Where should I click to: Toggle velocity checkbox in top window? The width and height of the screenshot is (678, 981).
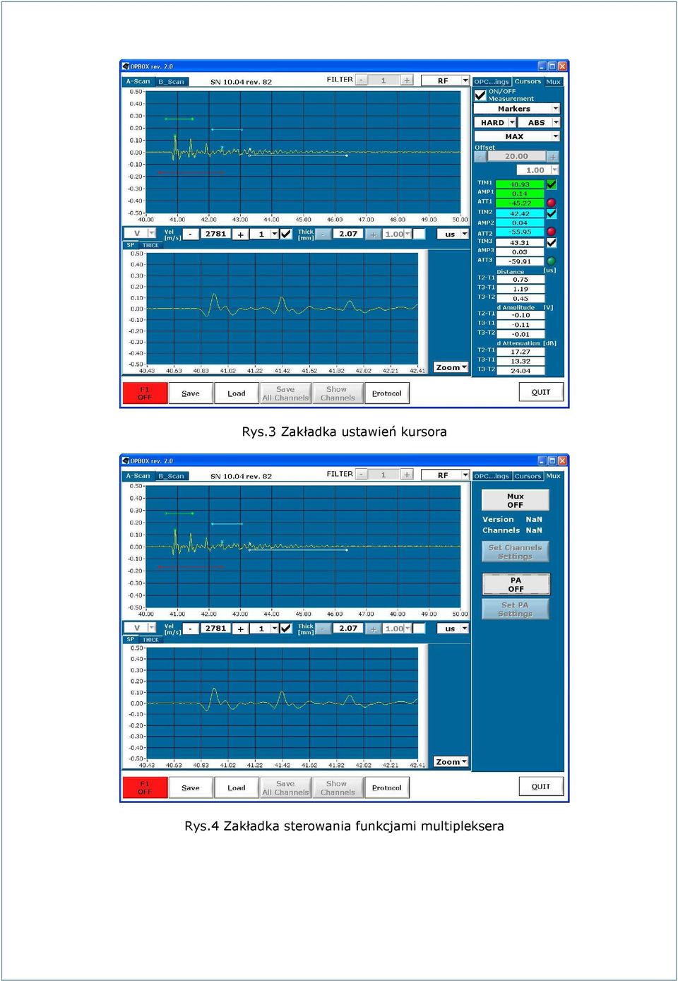click(x=286, y=234)
